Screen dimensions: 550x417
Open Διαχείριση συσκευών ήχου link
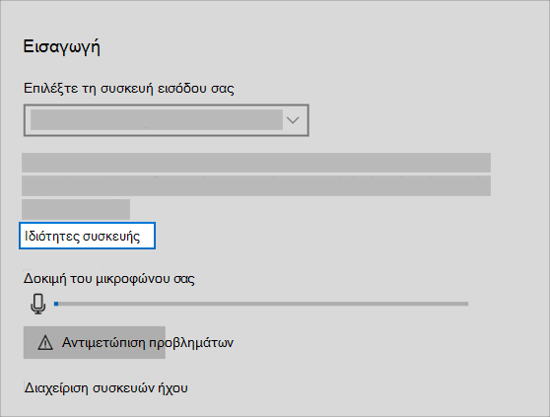[x=105, y=387]
